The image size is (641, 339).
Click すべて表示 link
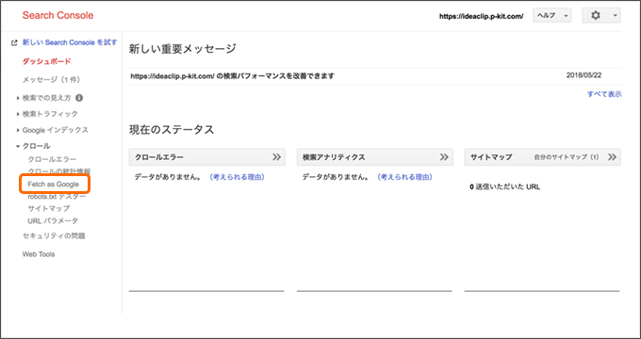[x=604, y=94]
